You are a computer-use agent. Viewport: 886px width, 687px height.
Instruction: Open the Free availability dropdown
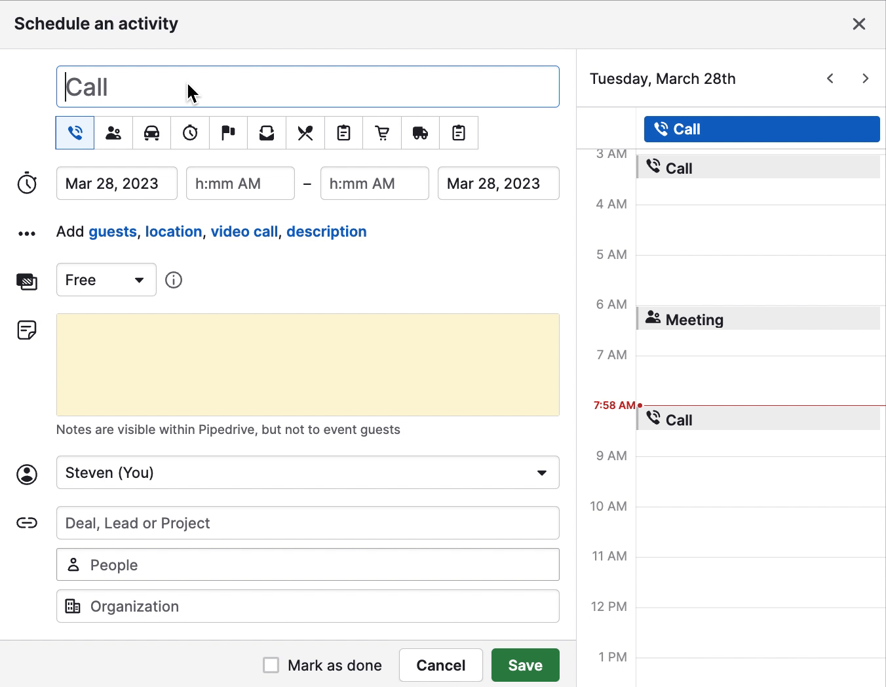click(106, 280)
